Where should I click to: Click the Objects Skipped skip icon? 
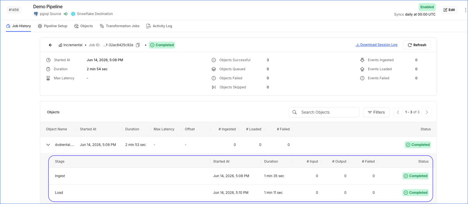[214, 87]
